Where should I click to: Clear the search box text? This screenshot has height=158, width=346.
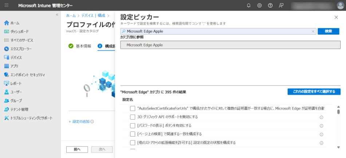pyautogui.click(x=313, y=31)
